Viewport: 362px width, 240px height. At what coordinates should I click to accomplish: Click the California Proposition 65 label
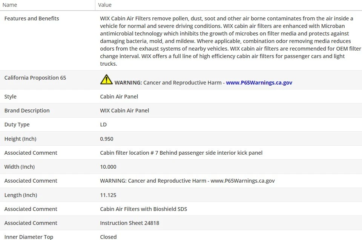point(35,78)
